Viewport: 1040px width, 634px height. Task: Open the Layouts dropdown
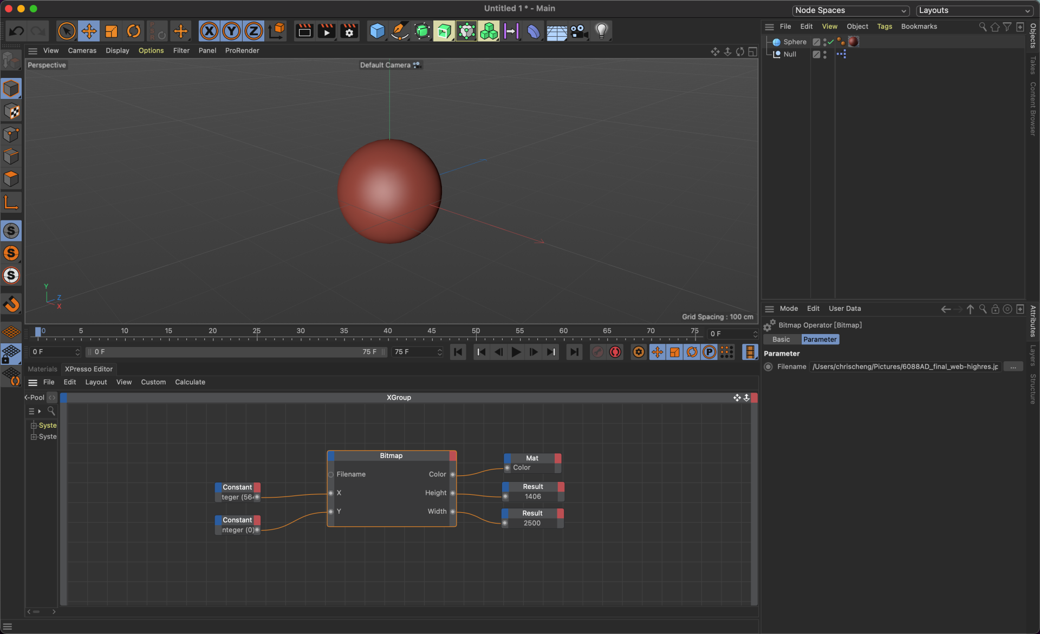pyautogui.click(x=974, y=10)
